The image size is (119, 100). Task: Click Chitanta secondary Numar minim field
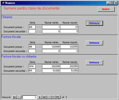[x=51, y=31]
